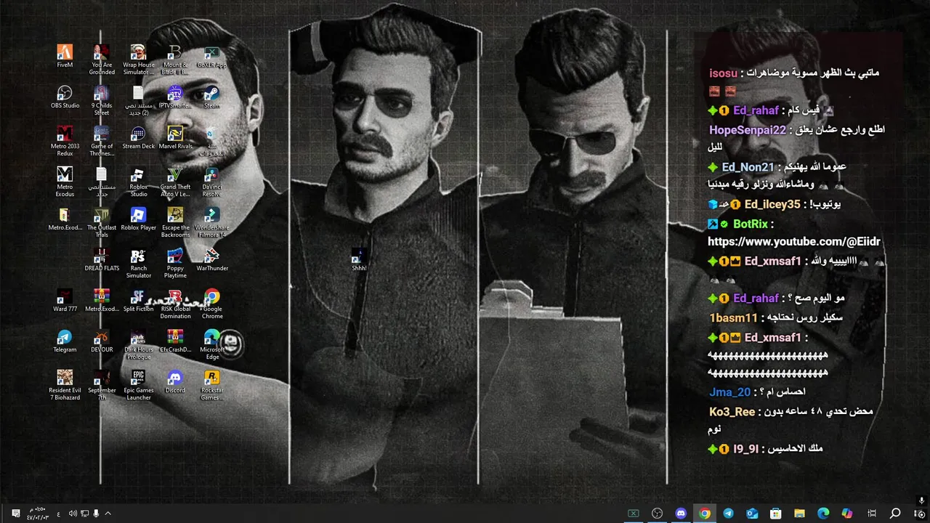Screen dimensions: 930x523
Task: Open Microsoft Edge from the taskbar
Action: pos(823,514)
